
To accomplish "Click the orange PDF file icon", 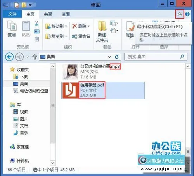I will 71,90.
